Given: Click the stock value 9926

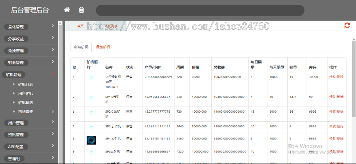Looking at the screenshot, I should pos(312,112).
